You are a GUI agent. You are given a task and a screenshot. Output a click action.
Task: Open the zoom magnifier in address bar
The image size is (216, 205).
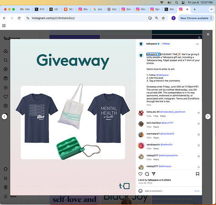pos(157,18)
